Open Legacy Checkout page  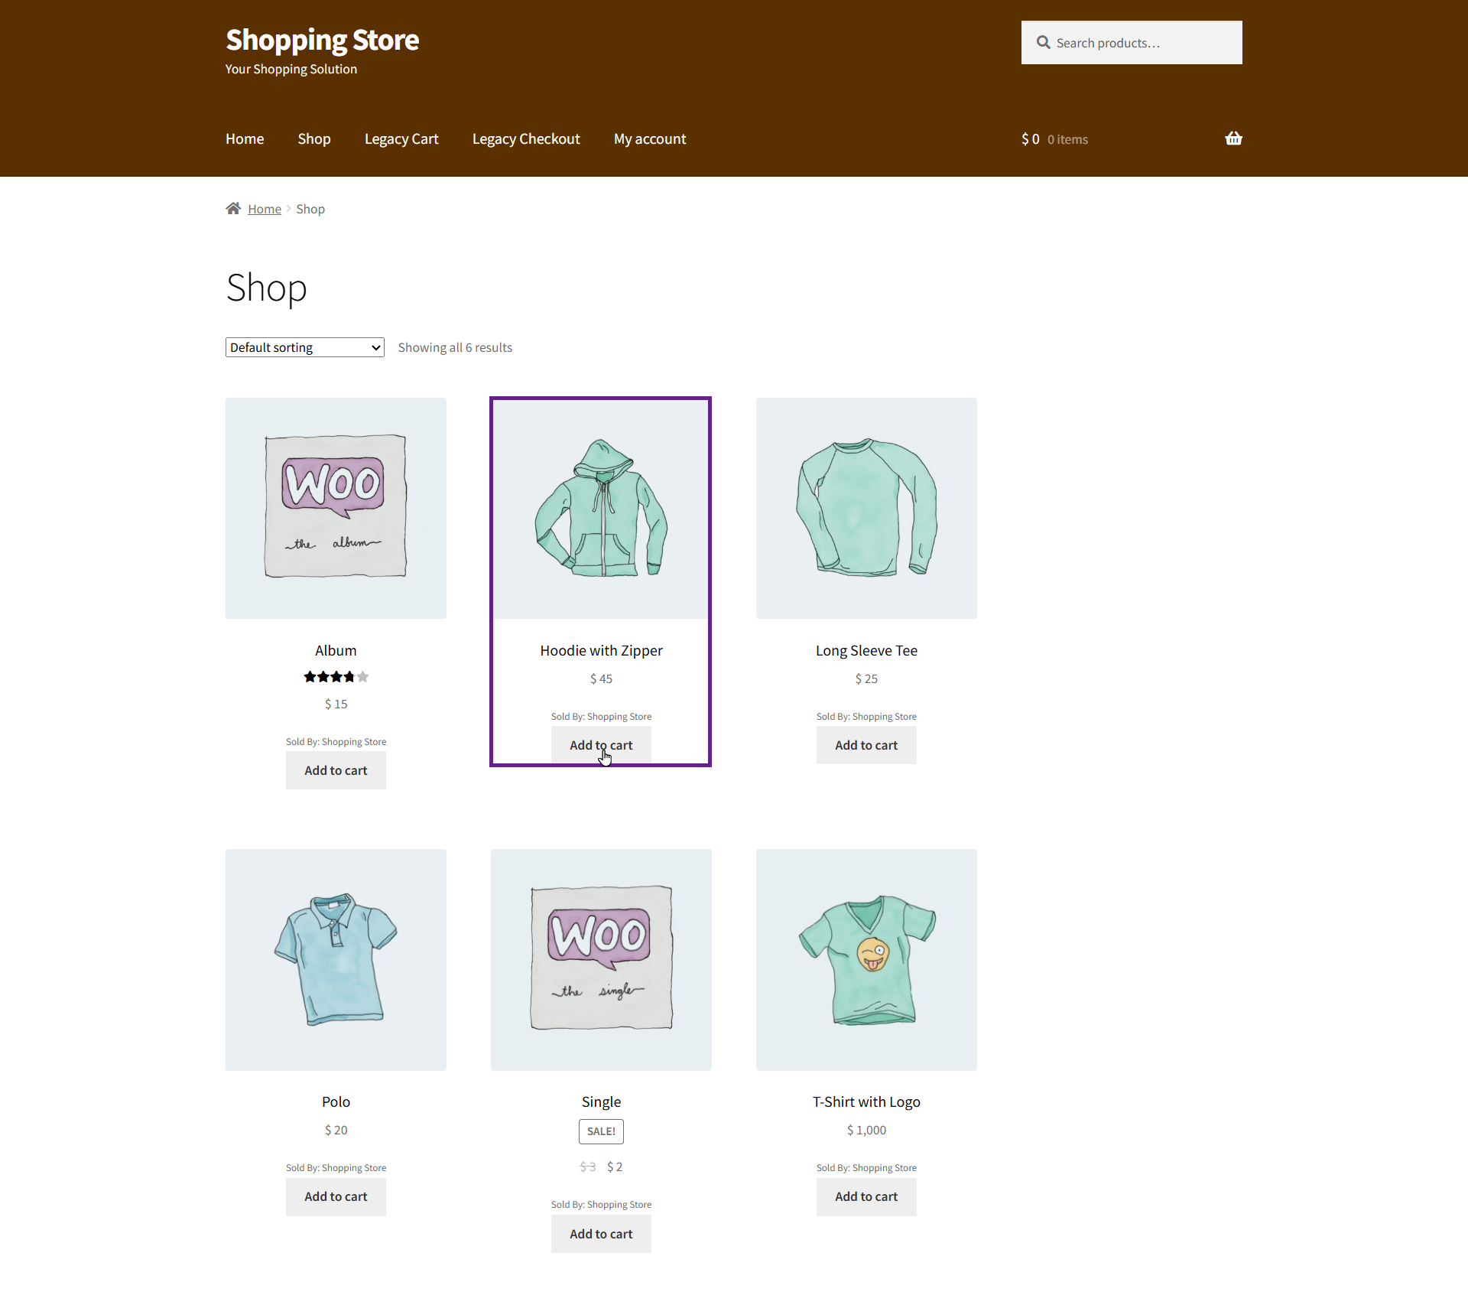coord(525,139)
